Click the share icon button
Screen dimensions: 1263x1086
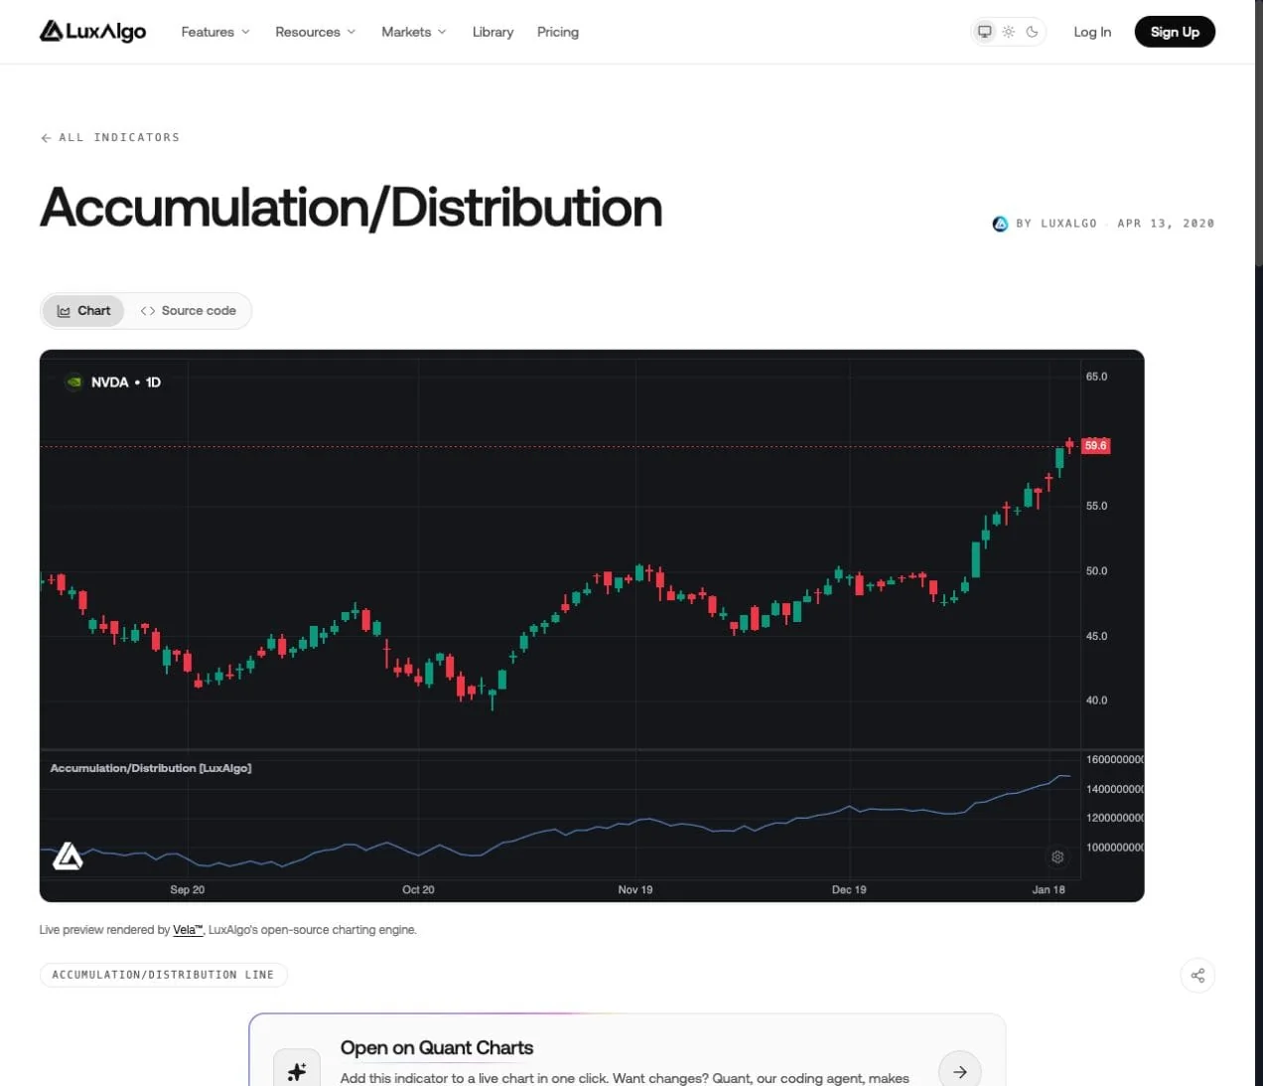pyautogui.click(x=1197, y=976)
